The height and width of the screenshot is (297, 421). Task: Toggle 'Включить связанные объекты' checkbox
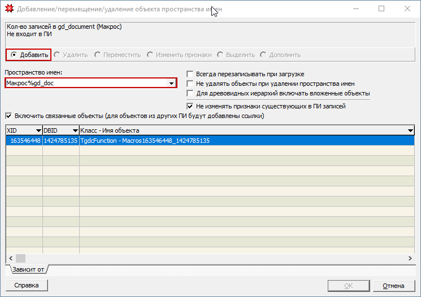click(x=8, y=116)
